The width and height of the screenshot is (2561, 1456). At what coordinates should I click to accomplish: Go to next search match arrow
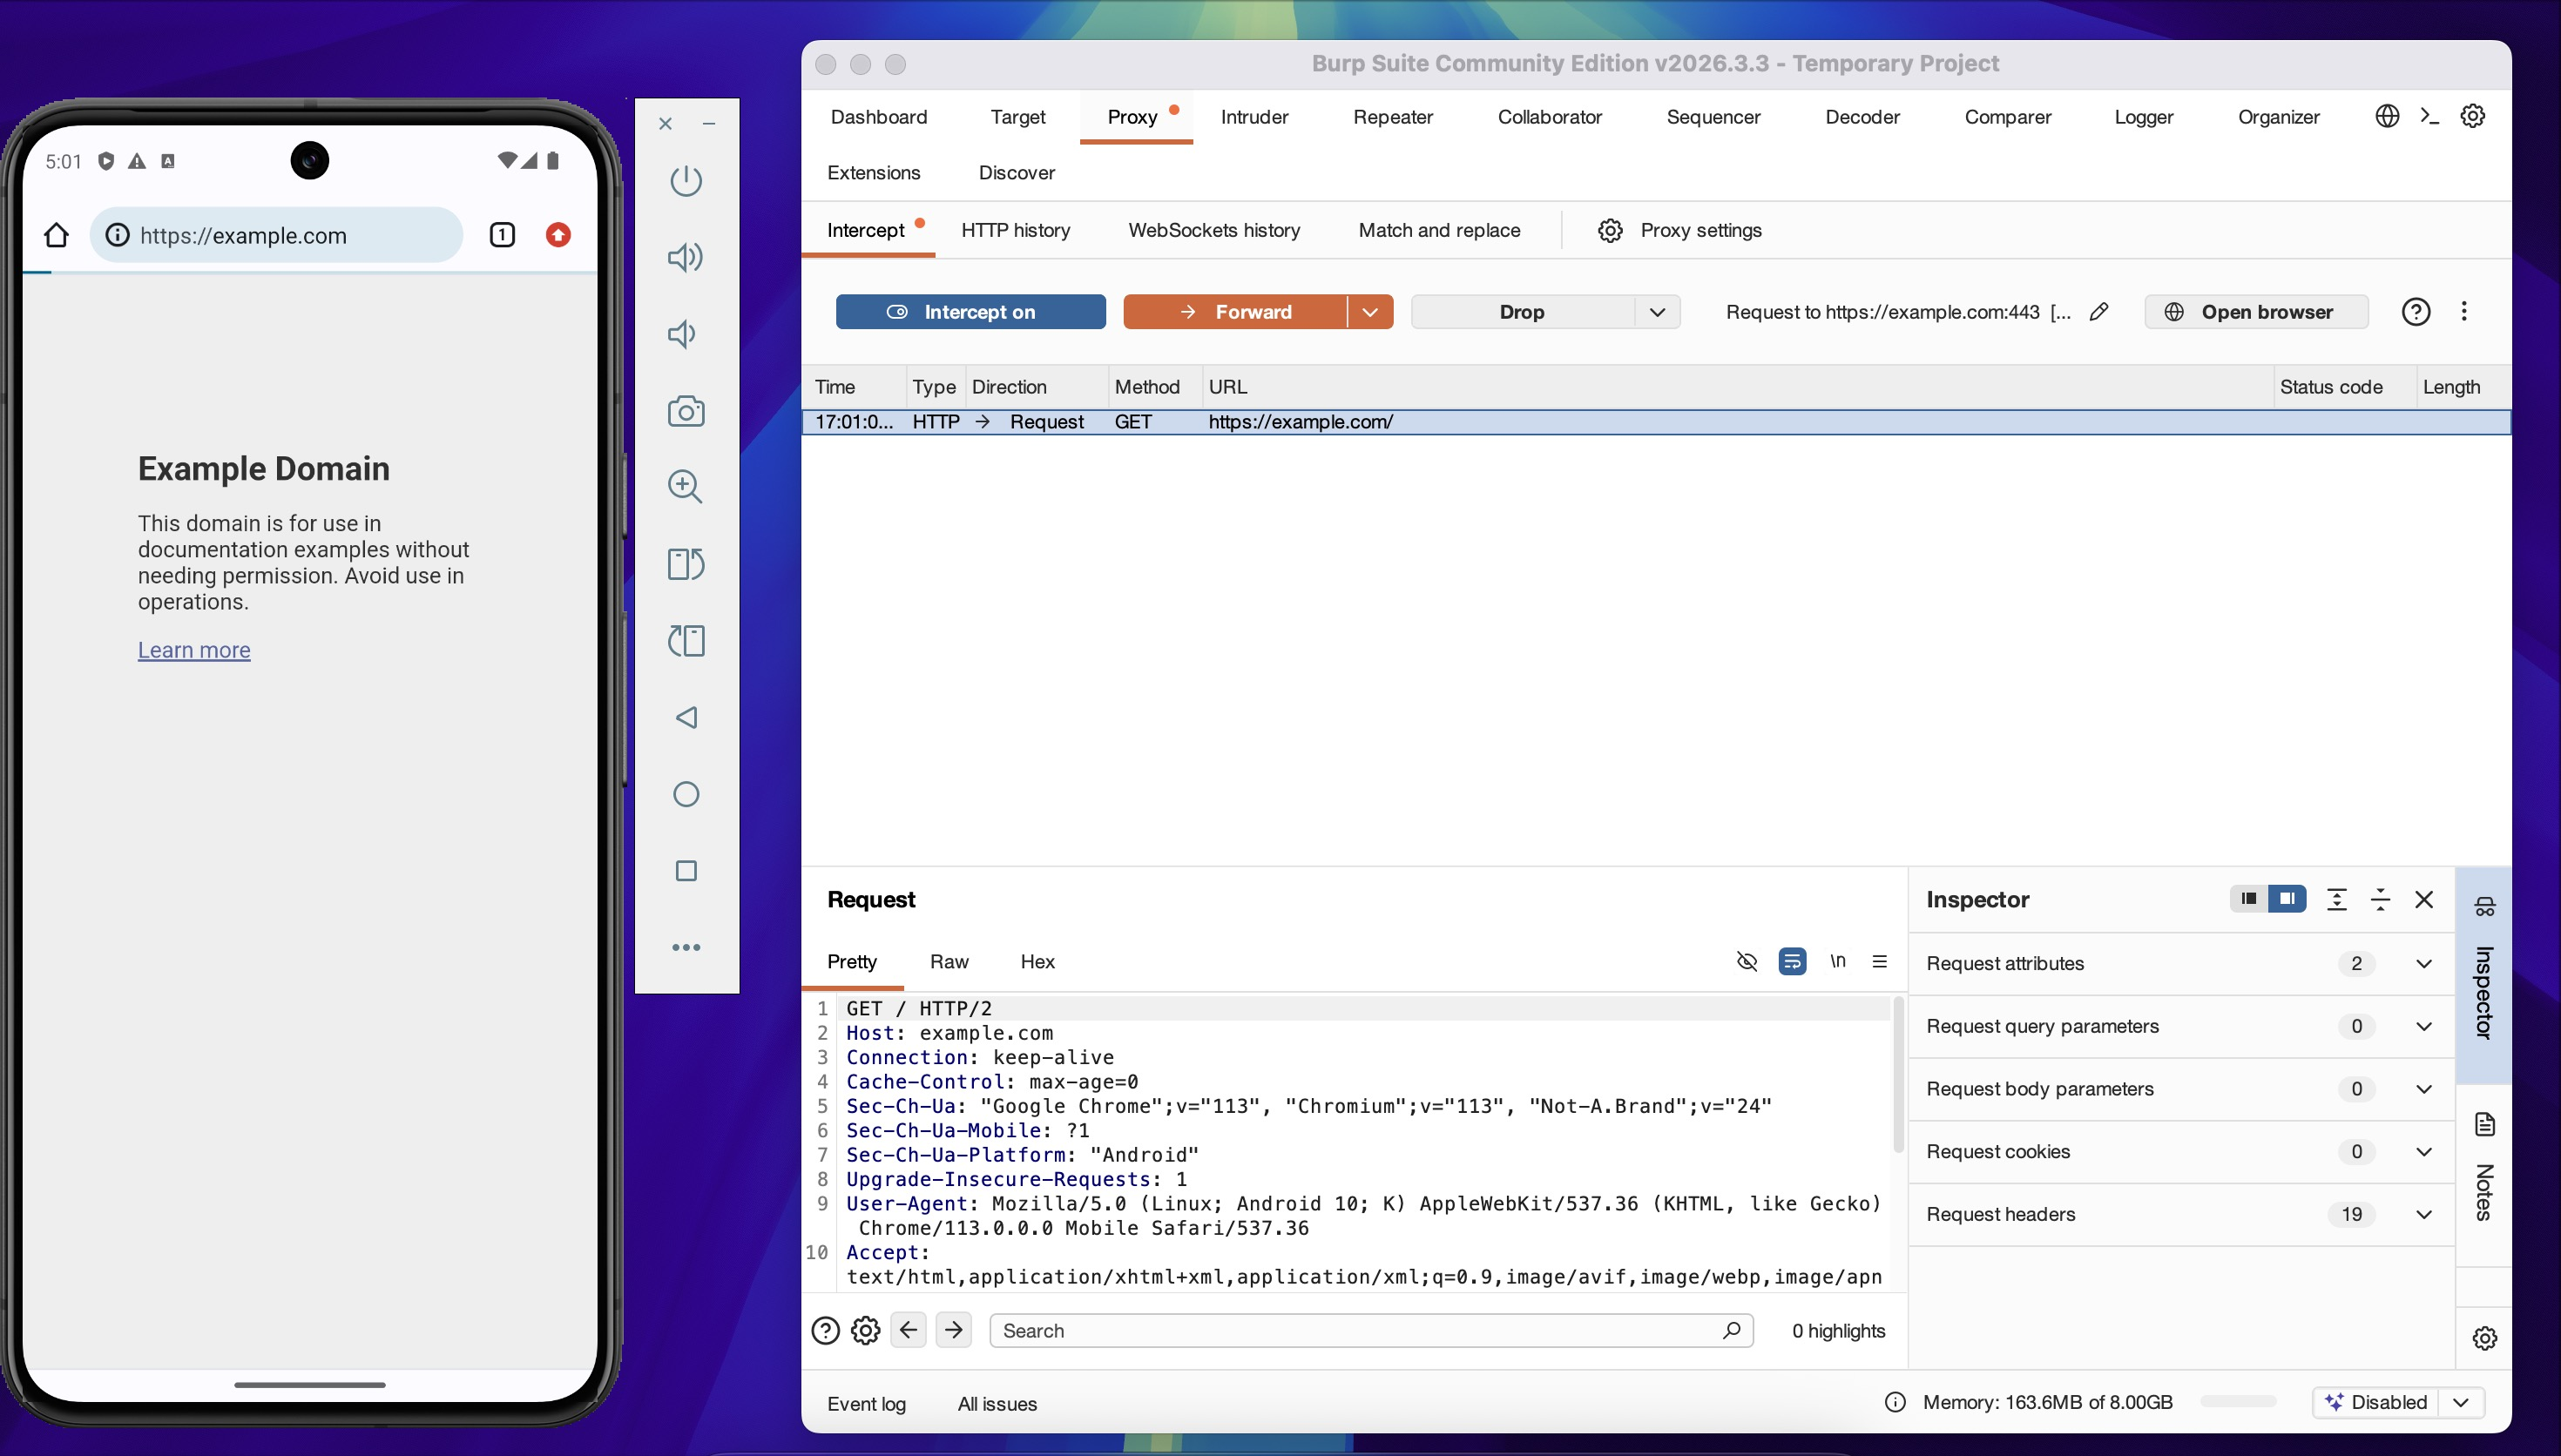pyautogui.click(x=954, y=1330)
